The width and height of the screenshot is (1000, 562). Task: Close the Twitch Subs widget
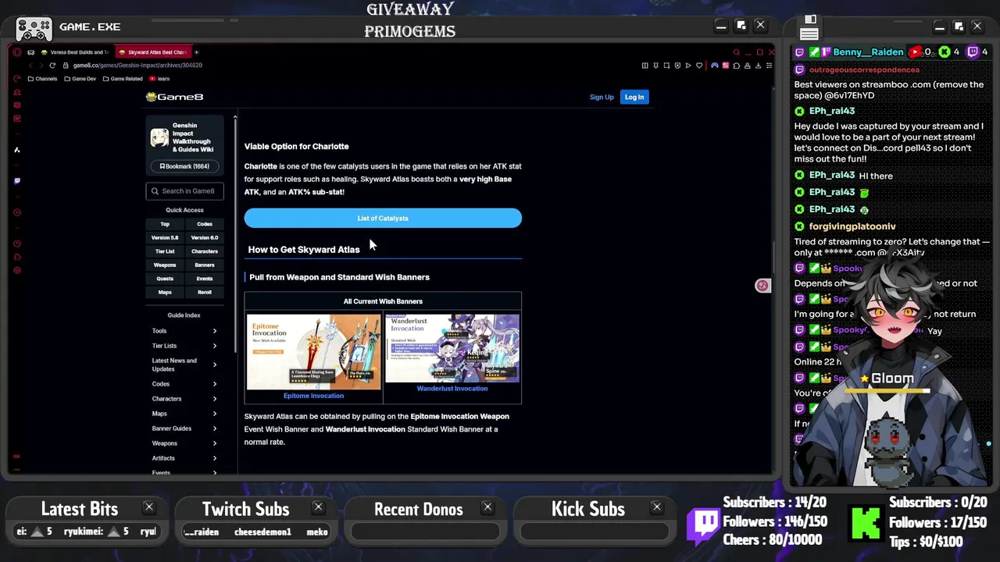click(x=318, y=507)
